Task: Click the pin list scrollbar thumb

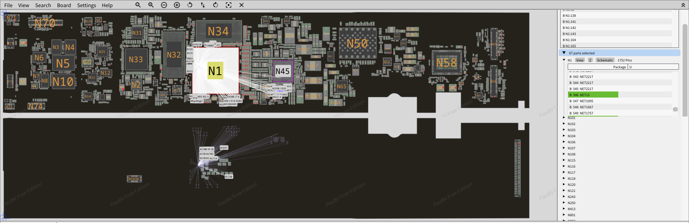Action: [x=675, y=109]
